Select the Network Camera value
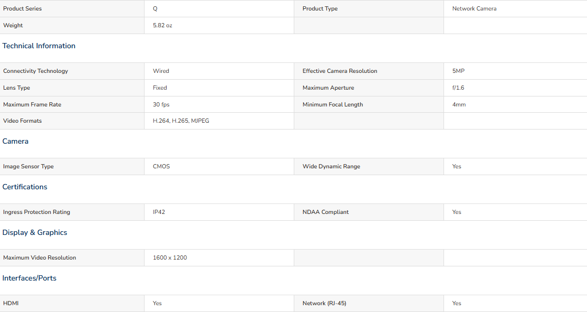587x312 pixels. point(474,8)
